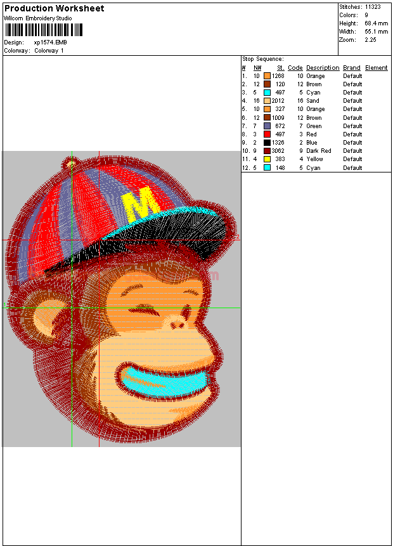Select the Dark Red color swatch
The height and width of the screenshot is (546, 393).
[267, 151]
